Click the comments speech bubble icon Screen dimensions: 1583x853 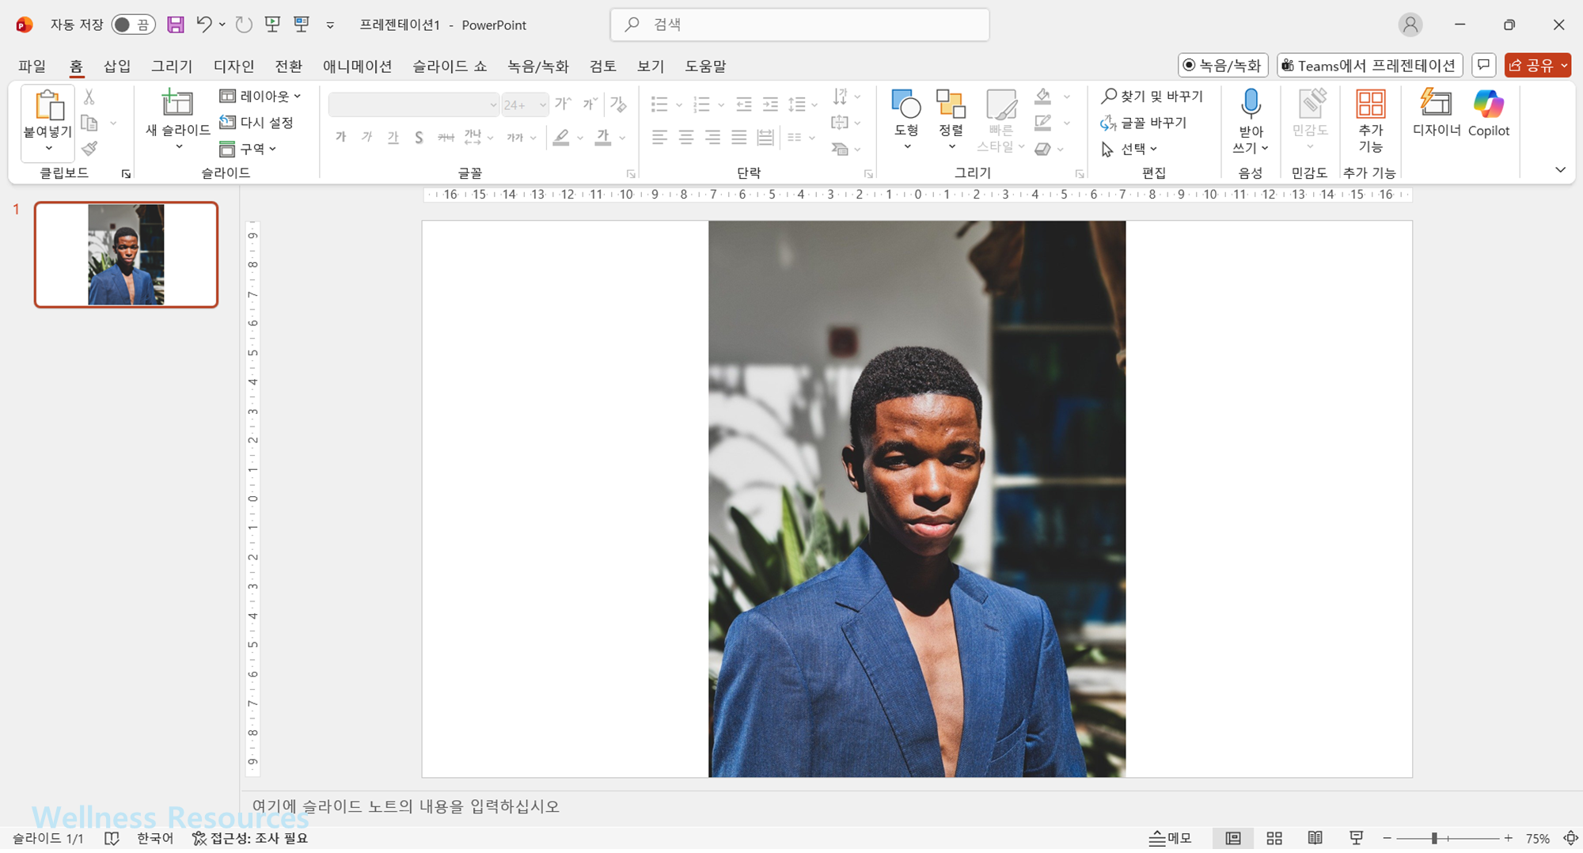click(1483, 65)
